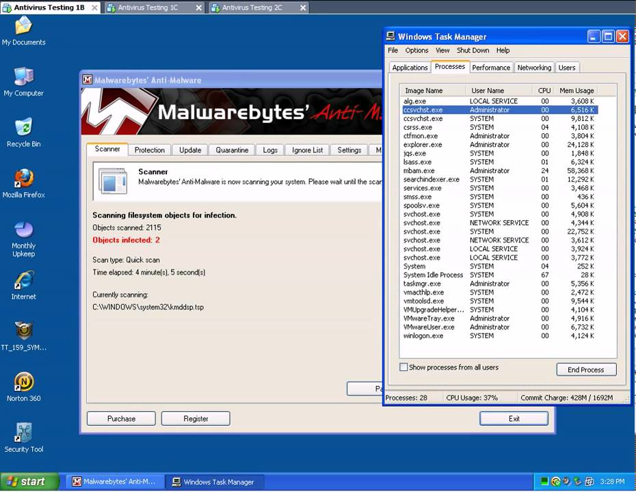Open the Recycle Bin icon
The image size is (636, 492).
click(23, 133)
